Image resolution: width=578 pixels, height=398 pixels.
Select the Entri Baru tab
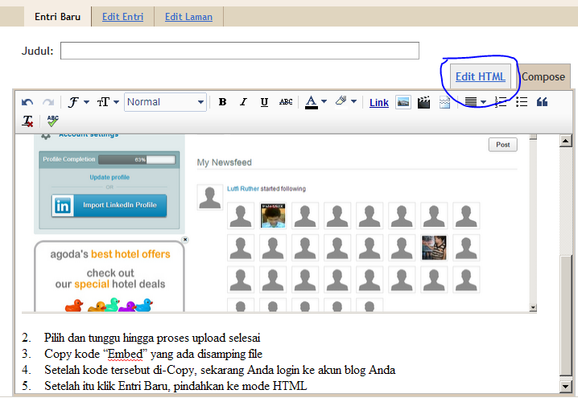coord(57,17)
